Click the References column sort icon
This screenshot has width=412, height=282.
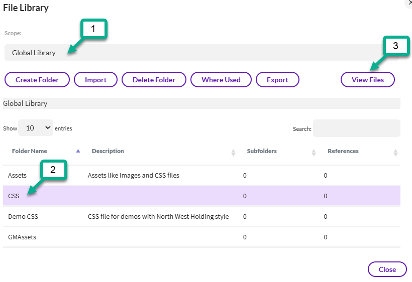[x=395, y=153]
